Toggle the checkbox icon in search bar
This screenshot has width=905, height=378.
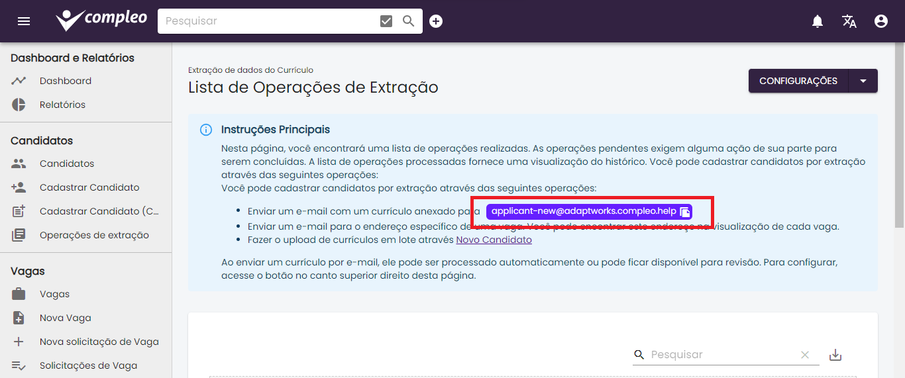click(386, 21)
